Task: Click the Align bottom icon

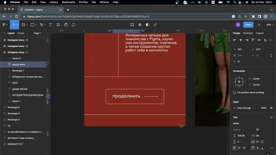Action: pos(265,40)
